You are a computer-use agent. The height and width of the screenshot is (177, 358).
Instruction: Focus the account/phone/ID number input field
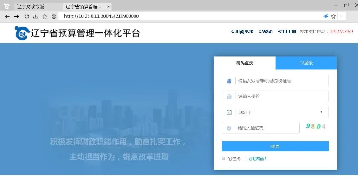click(x=281, y=81)
